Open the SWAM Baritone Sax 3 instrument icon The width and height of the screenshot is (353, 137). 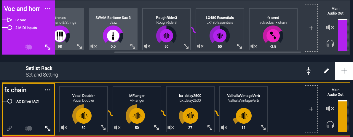click(x=113, y=36)
